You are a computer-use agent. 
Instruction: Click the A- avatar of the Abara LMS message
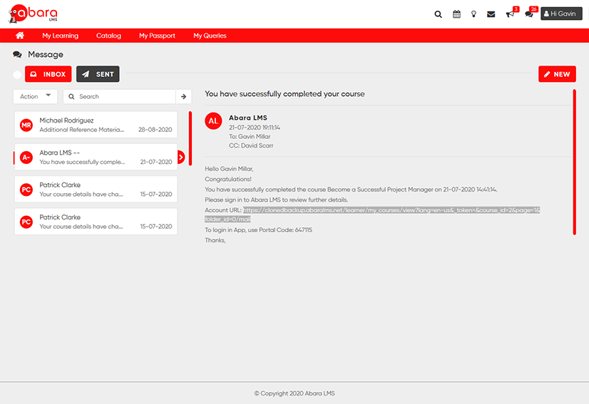pos(26,157)
